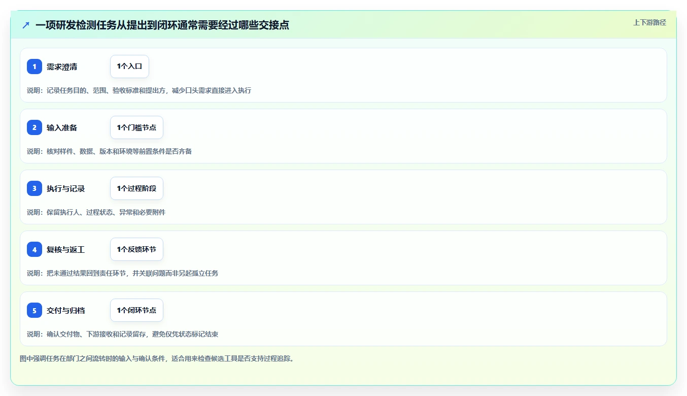Click the 1个门槛节点 tag
The width and height of the screenshot is (687, 396).
pyautogui.click(x=136, y=127)
